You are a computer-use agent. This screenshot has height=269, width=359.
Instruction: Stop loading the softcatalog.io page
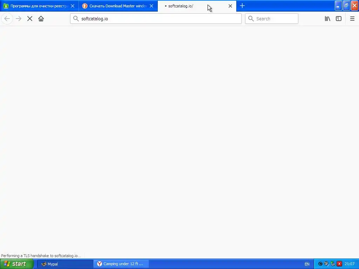pos(30,19)
